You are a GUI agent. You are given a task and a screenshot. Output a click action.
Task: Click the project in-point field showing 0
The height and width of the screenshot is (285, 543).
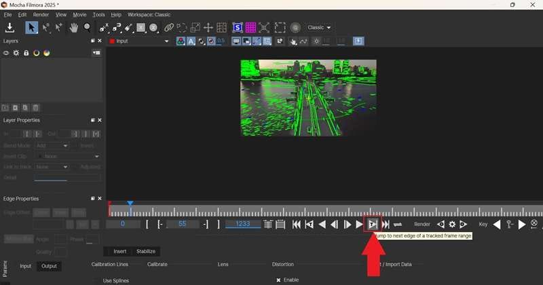point(123,224)
